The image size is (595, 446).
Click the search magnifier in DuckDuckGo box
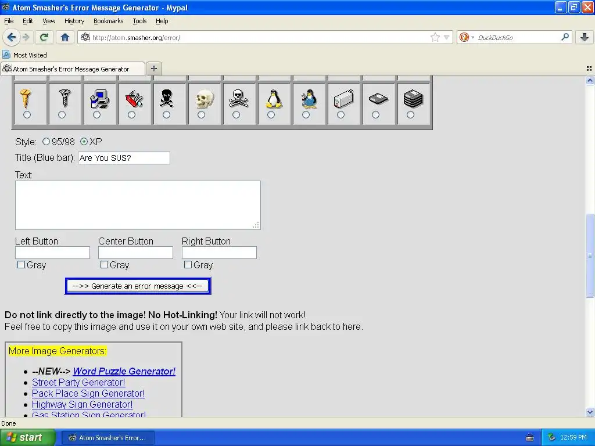click(565, 37)
